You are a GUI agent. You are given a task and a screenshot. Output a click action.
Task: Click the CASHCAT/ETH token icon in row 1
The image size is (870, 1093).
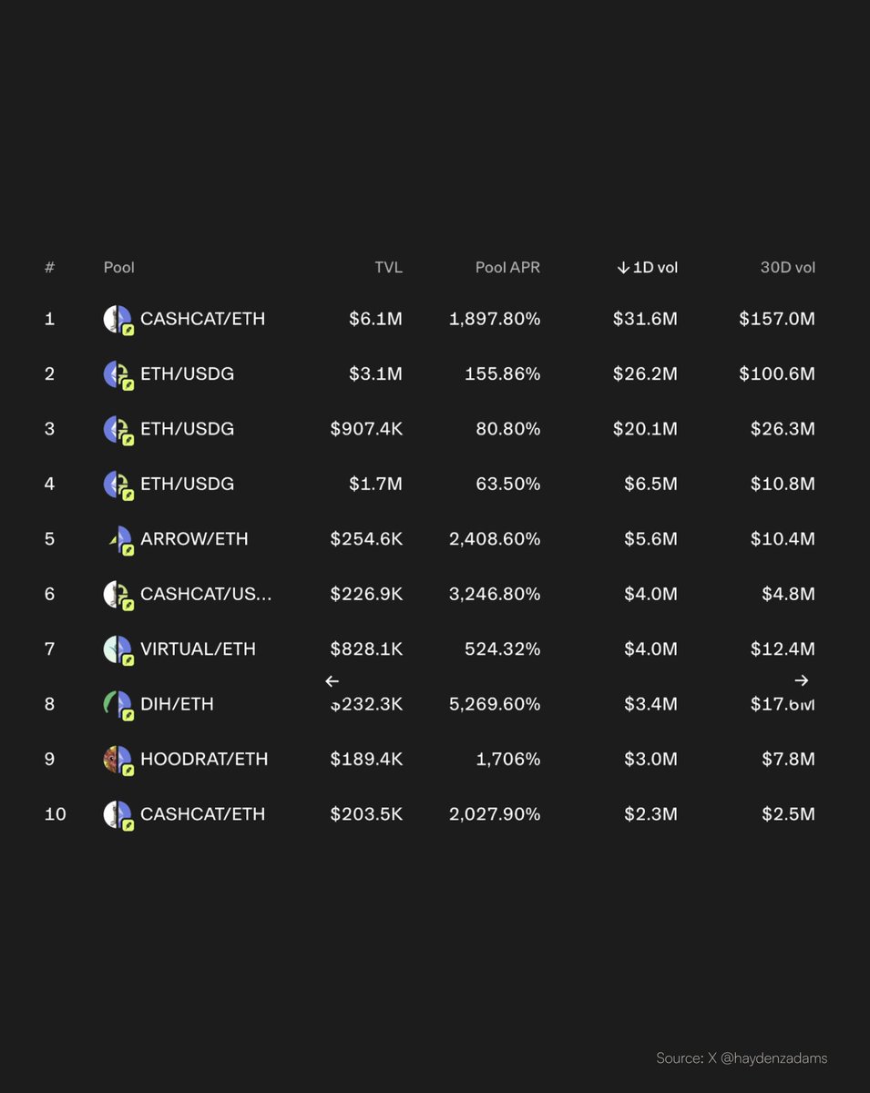pos(118,320)
